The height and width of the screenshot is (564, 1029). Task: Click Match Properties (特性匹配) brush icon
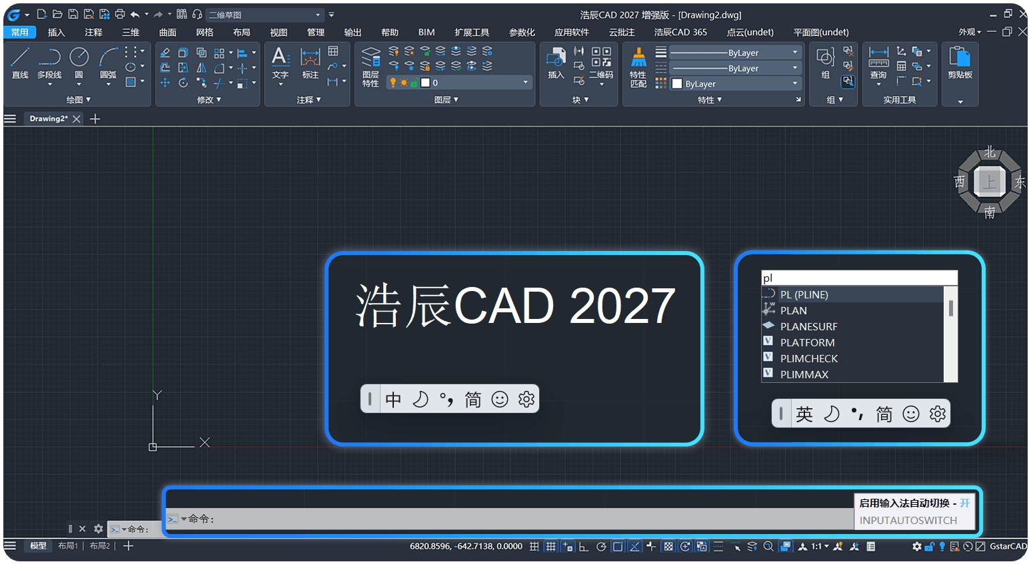pos(638,67)
